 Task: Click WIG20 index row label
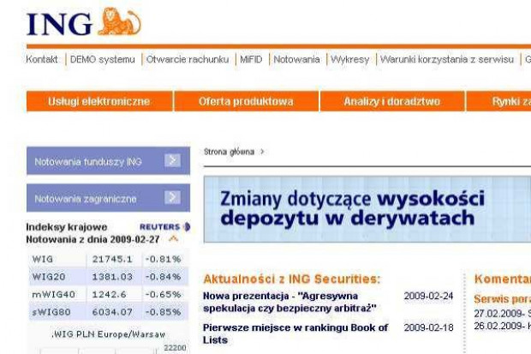pyautogui.click(x=49, y=277)
